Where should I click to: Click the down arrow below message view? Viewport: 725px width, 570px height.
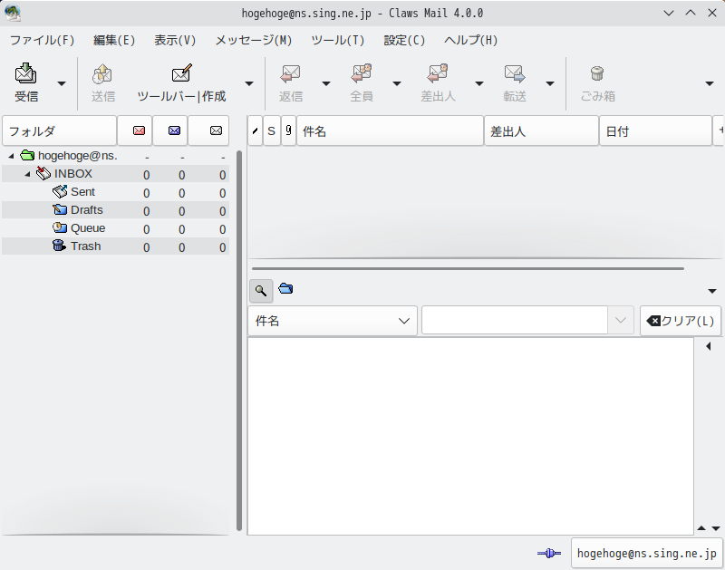(716, 528)
